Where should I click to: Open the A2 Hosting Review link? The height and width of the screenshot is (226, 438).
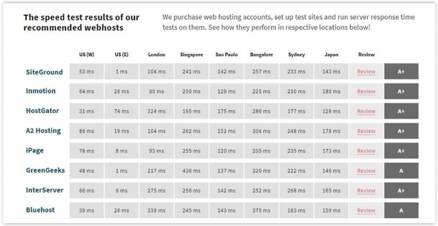point(366,131)
